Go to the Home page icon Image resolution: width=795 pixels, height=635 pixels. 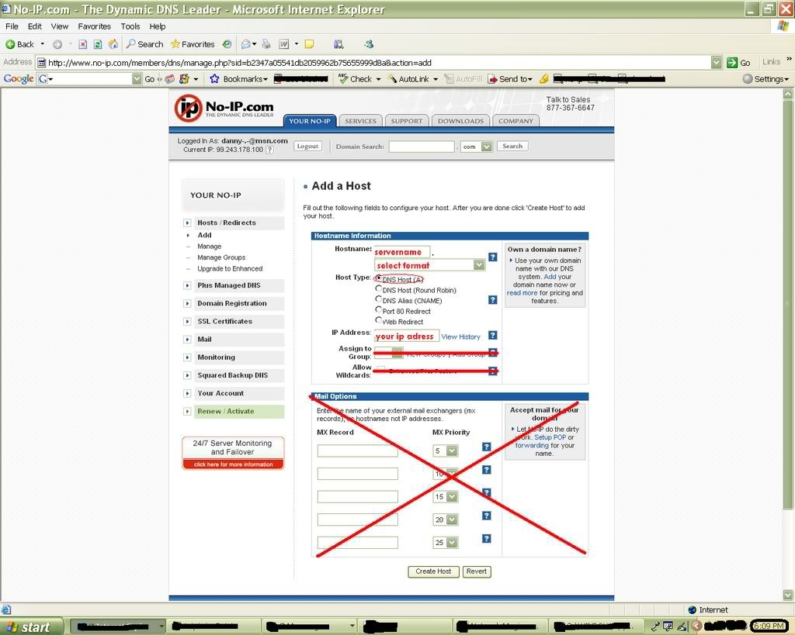click(x=113, y=44)
